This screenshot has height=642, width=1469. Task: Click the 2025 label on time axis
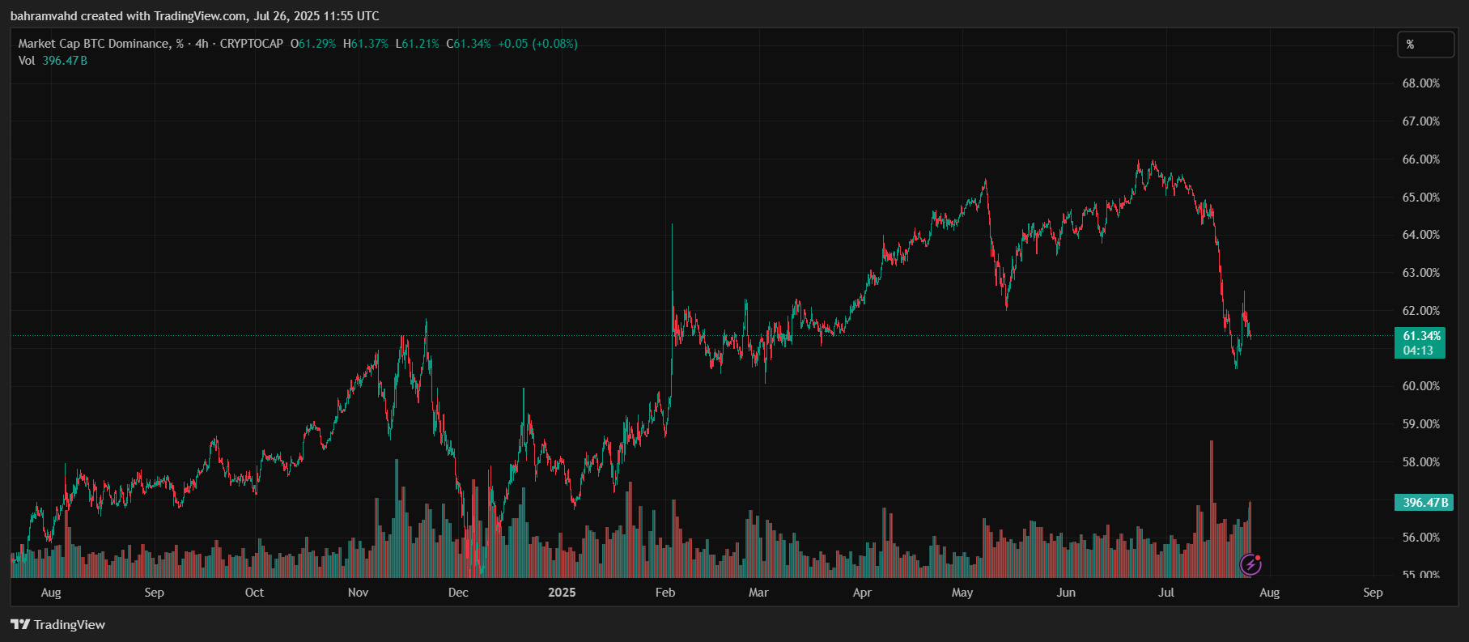(562, 593)
